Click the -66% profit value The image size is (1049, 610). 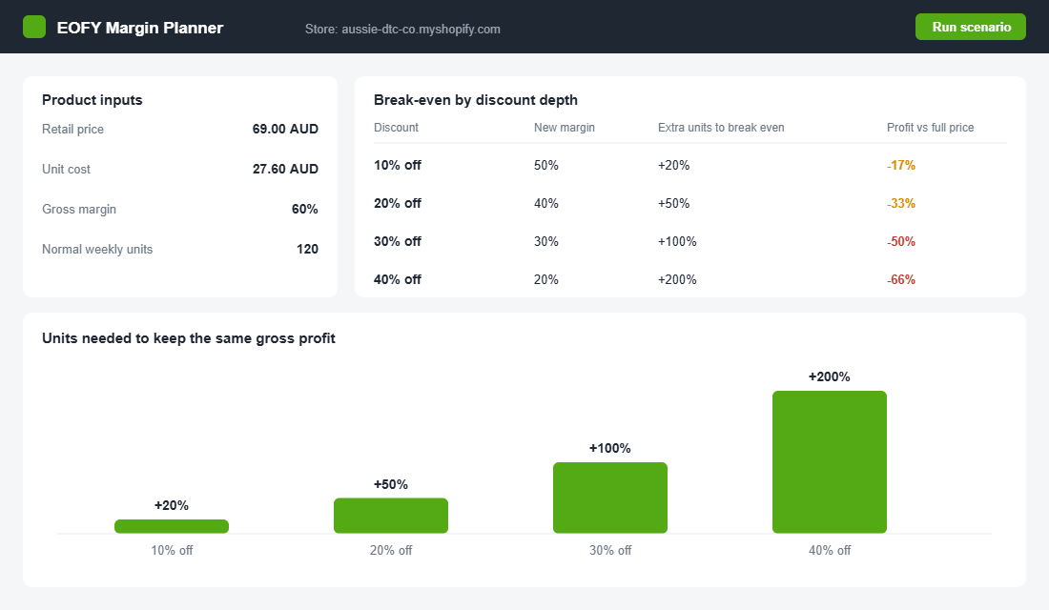click(901, 279)
